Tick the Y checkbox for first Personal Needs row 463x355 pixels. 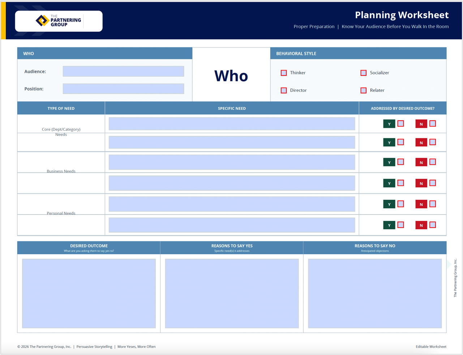tap(401, 204)
